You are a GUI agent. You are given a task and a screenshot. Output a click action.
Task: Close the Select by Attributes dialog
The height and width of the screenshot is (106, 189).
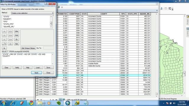pyautogui.click(x=48, y=73)
